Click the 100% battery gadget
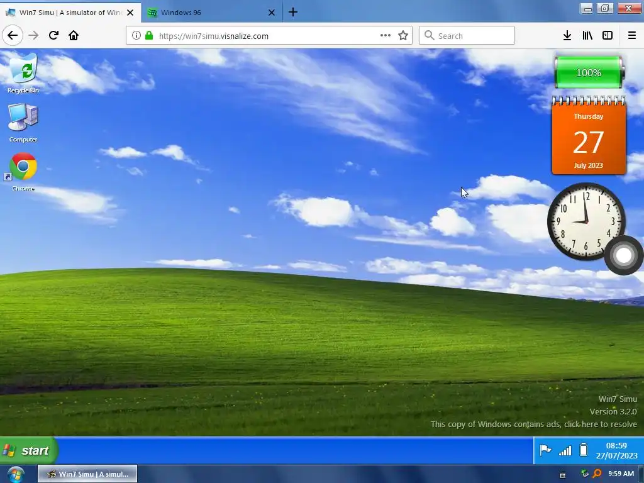Image resolution: width=644 pixels, height=483 pixels. (x=589, y=72)
